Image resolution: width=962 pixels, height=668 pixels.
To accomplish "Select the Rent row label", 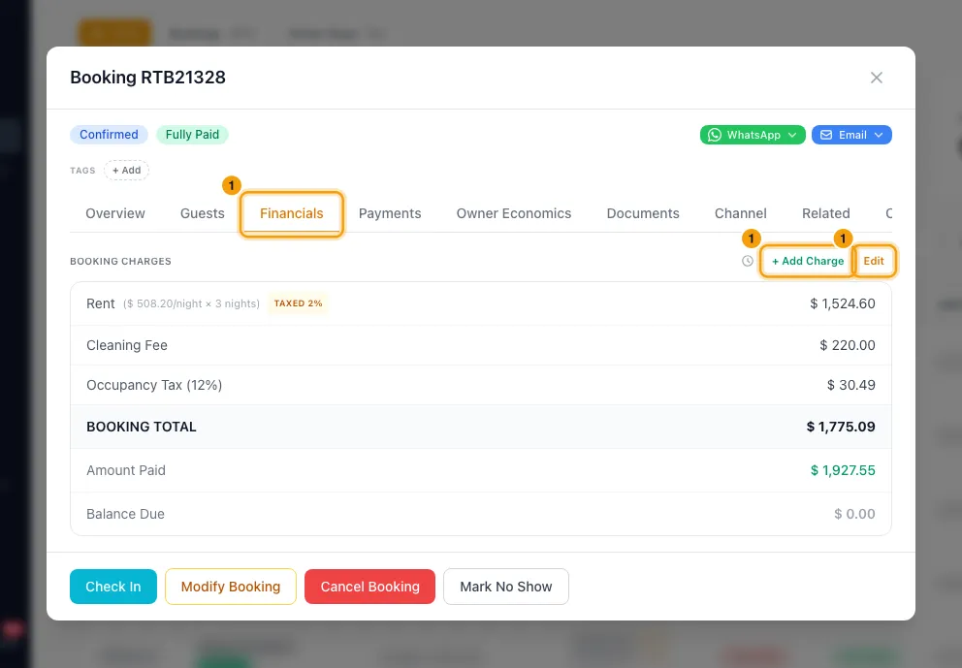I will (x=101, y=303).
